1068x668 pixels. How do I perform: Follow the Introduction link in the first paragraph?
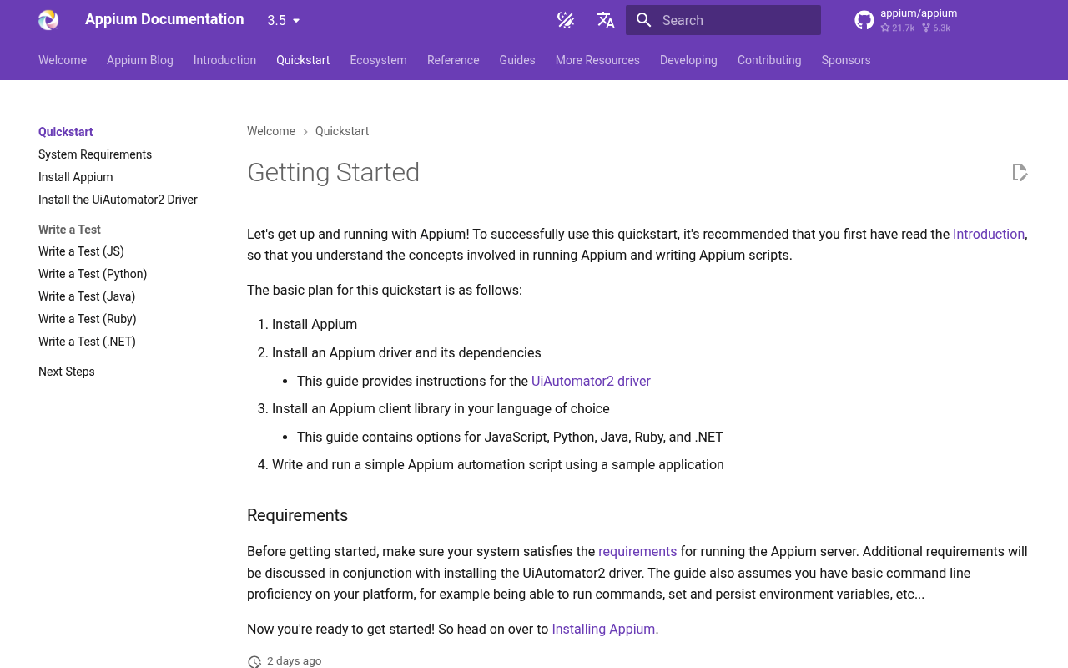[x=989, y=235]
